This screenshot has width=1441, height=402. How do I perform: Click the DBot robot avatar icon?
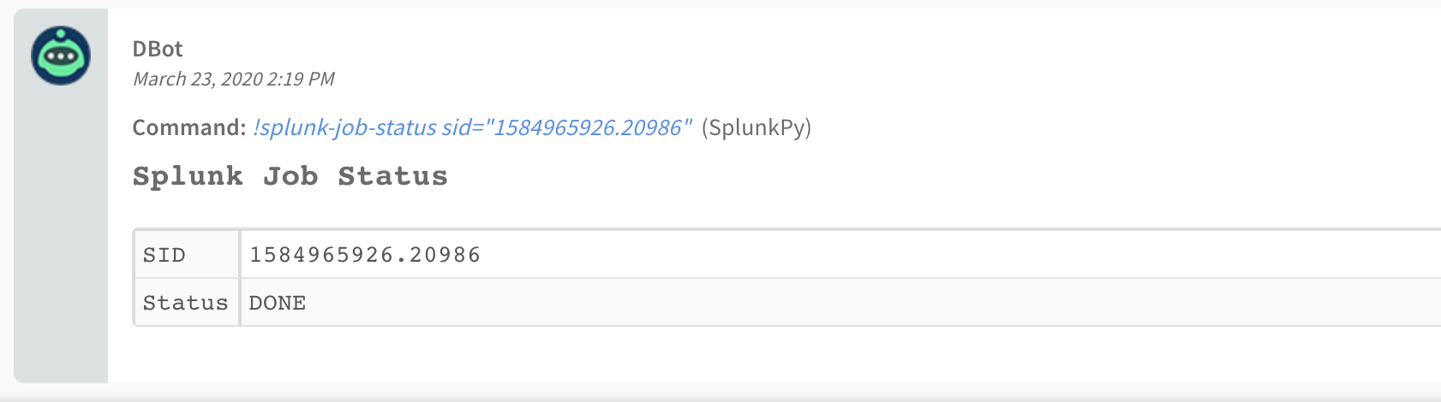[61, 56]
